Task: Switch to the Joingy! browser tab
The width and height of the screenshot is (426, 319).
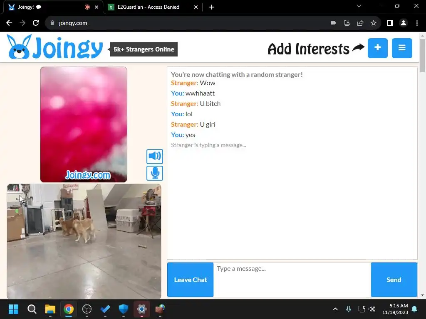Action: [53, 7]
